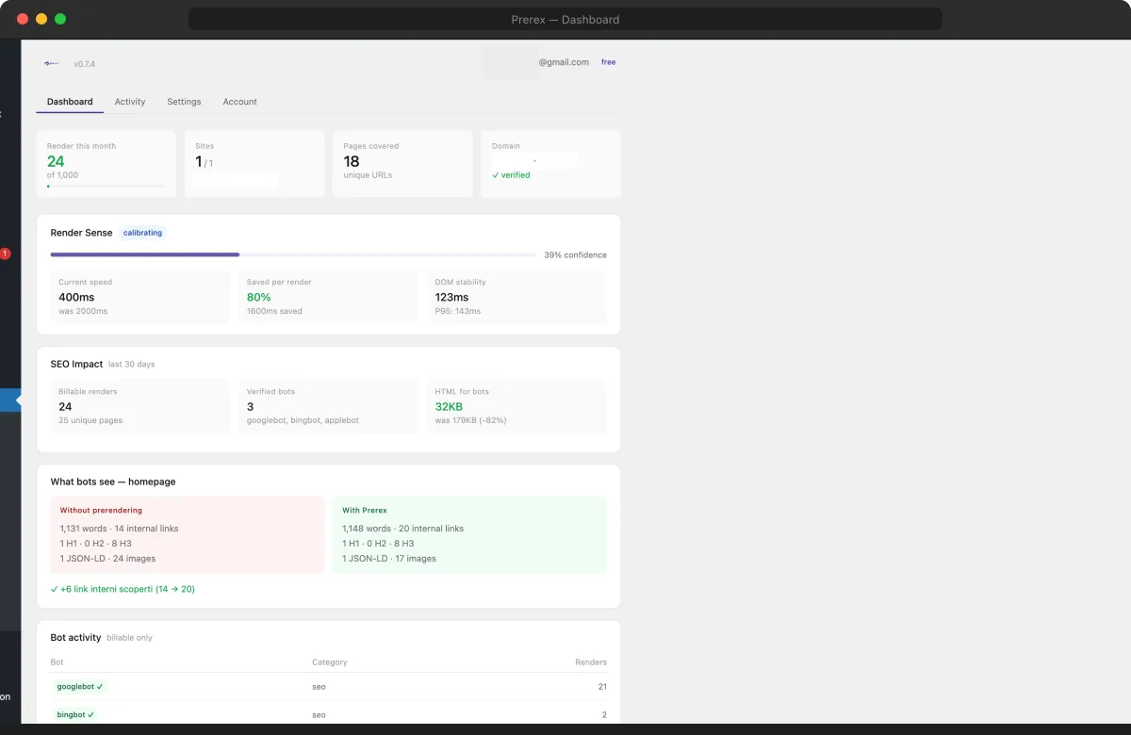Click the checkmark next to bingbot
The height and width of the screenshot is (735, 1131).
tap(91, 714)
